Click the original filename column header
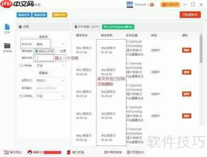 82,35
